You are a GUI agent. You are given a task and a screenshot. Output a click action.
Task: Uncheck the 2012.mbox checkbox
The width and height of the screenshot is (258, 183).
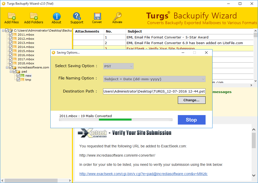11,38
